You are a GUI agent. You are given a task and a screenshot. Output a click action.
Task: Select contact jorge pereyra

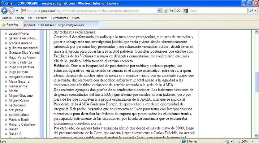[18, 72]
